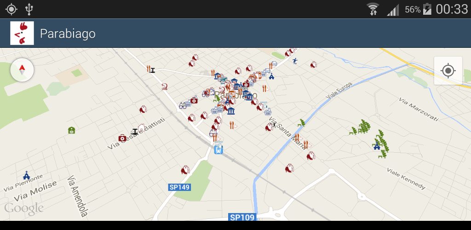Viewport: 471px width, 230px height.
Task: Tap the Parabiago title in the action bar
Action: point(68,34)
